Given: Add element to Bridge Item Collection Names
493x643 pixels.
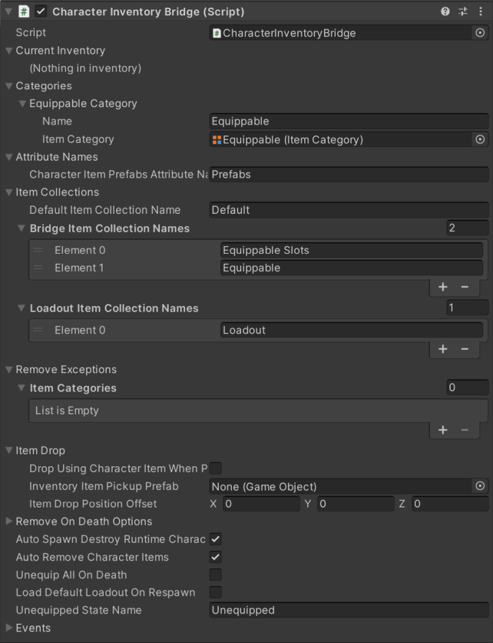Looking at the screenshot, I should point(442,287).
